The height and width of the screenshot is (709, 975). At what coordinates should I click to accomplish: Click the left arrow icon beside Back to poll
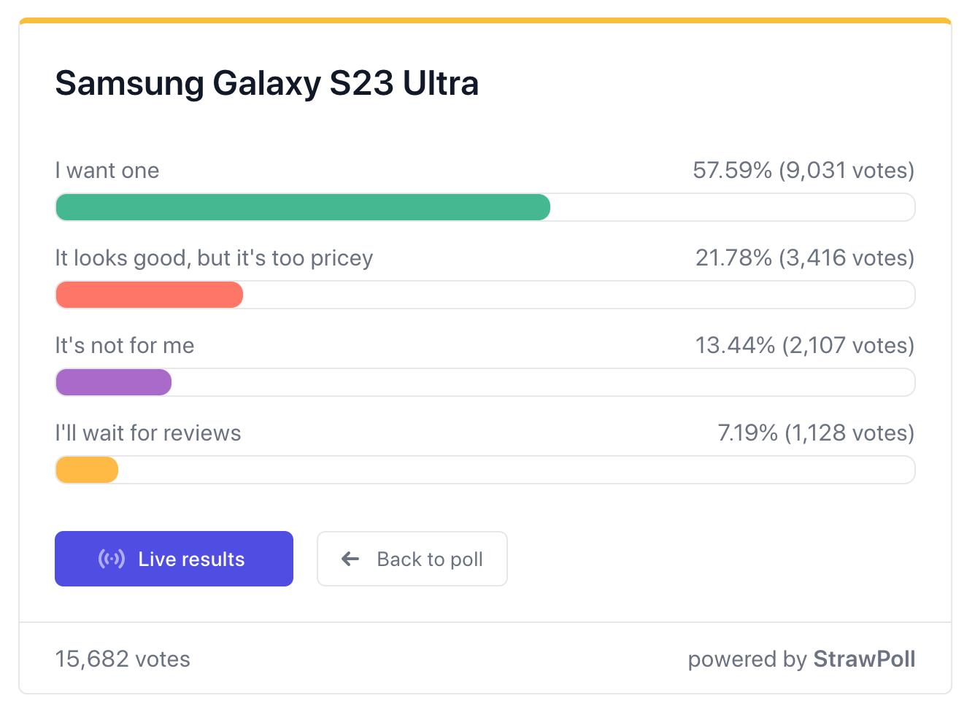[350, 559]
